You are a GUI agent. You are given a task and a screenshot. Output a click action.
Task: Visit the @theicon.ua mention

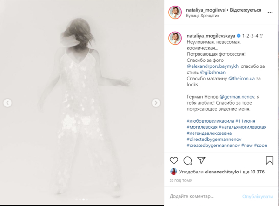pyautogui.click(x=241, y=79)
